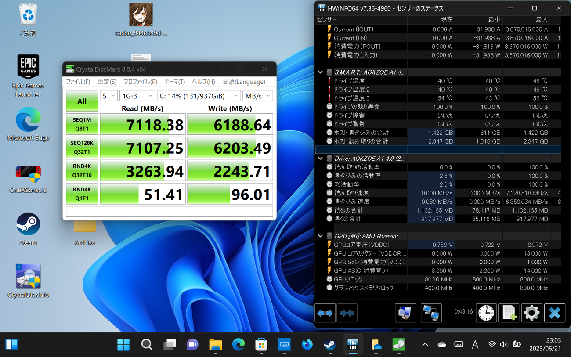The width and height of the screenshot is (571, 357).
Task: Collapse columns using the inward arrows icon
Action: pyautogui.click(x=347, y=313)
